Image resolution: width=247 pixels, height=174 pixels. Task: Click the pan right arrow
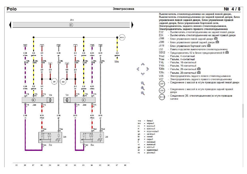pos(148,69)
